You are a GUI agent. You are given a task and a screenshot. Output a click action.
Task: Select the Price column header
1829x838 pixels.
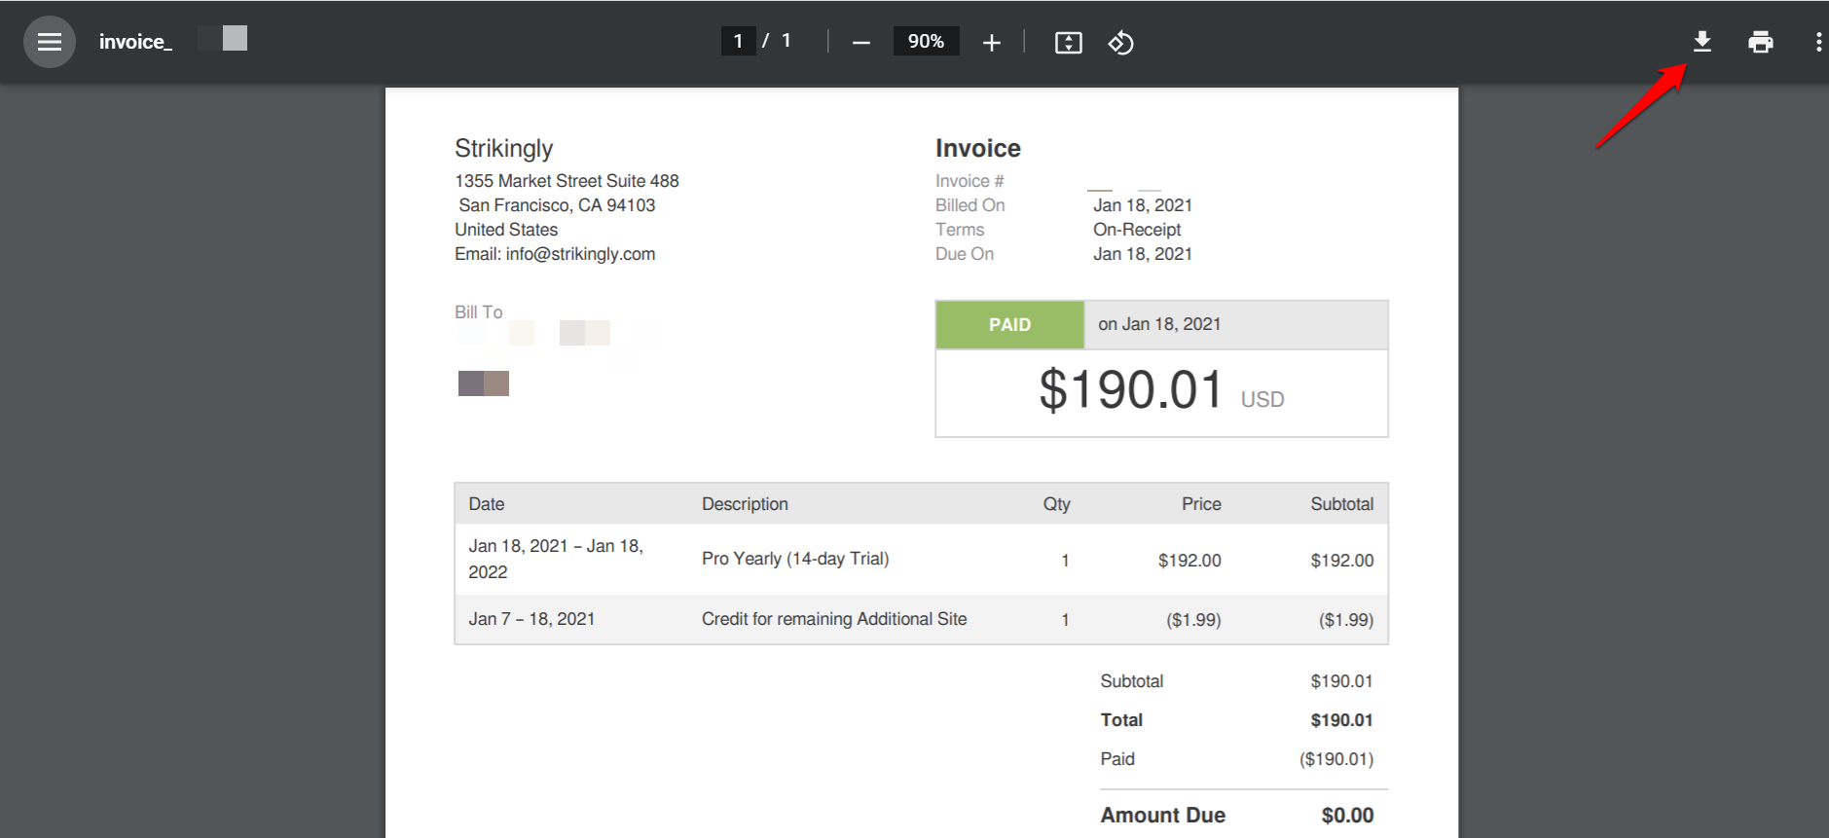(1201, 504)
